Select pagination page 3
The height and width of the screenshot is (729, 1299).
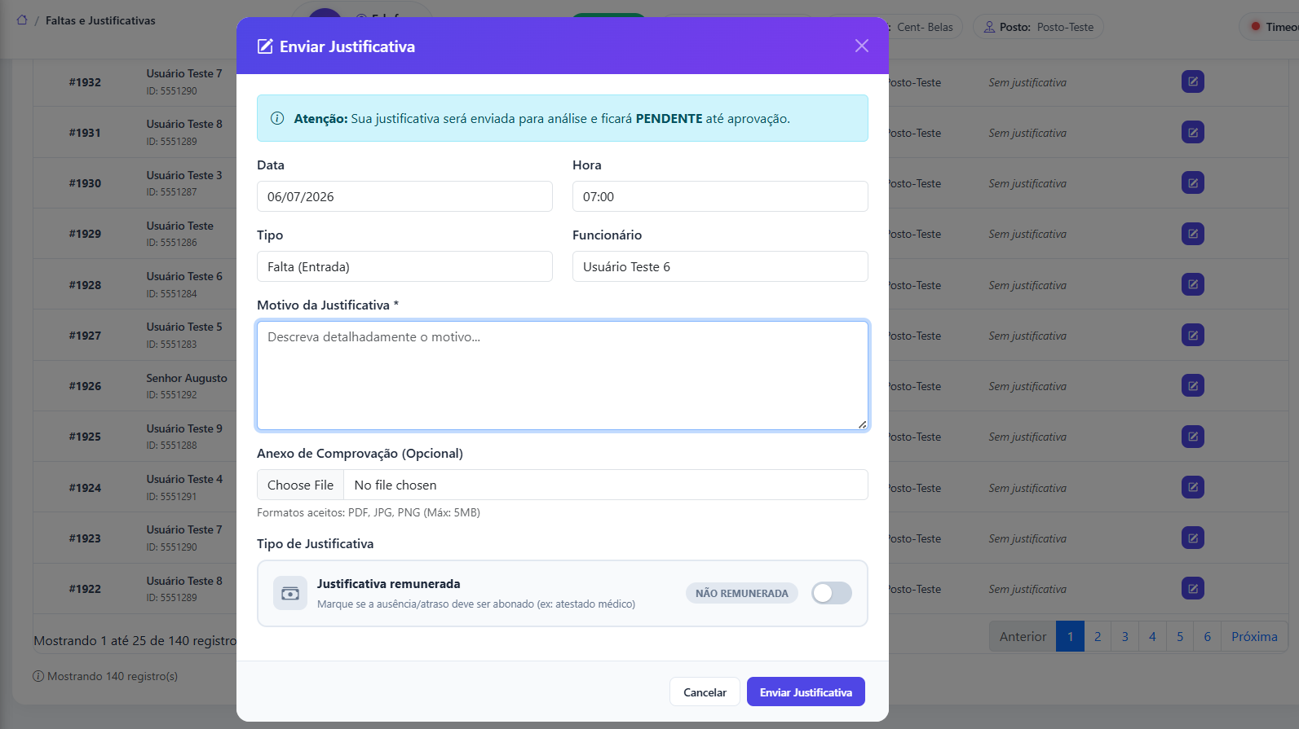pos(1125,637)
